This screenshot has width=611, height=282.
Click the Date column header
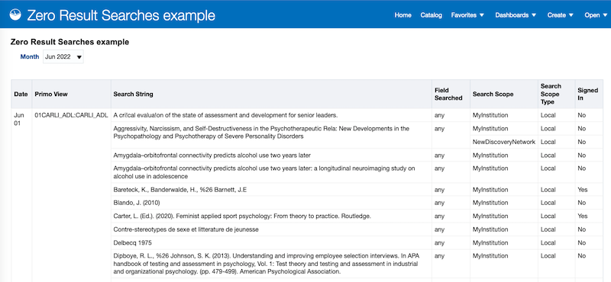(21, 95)
